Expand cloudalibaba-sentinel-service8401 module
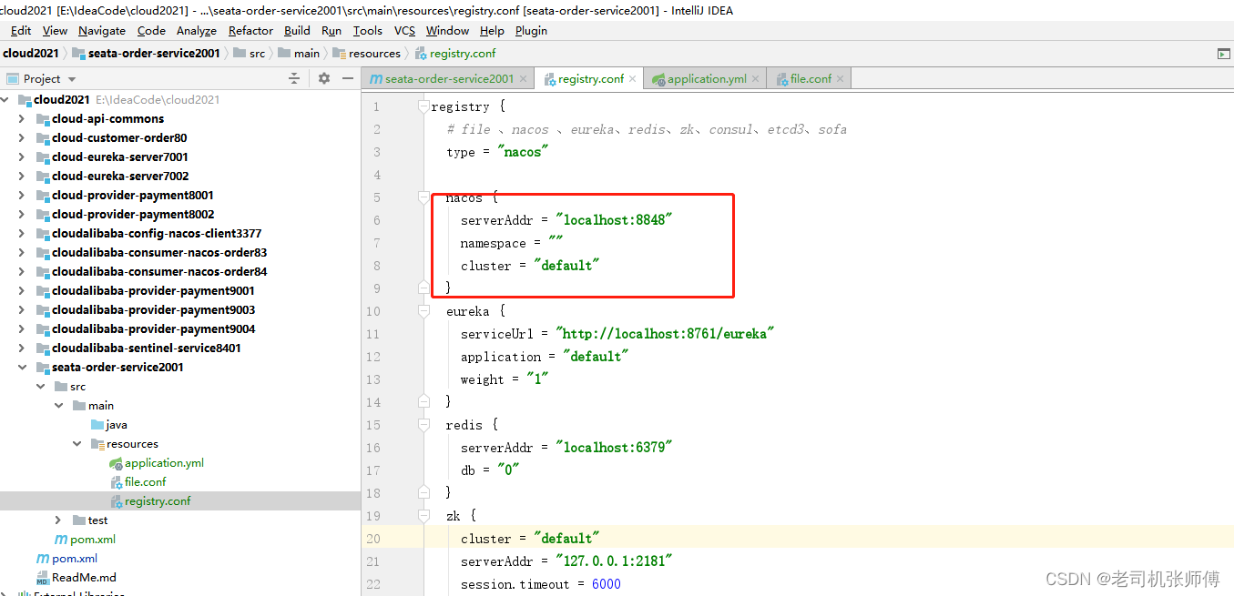The height and width of the screenshot is (596, 1234). pyautogui.click(x=22, y=349)
